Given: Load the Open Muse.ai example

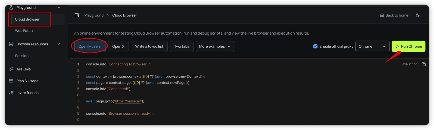Looking at the screenshot, I should click(x=90, y=46).
